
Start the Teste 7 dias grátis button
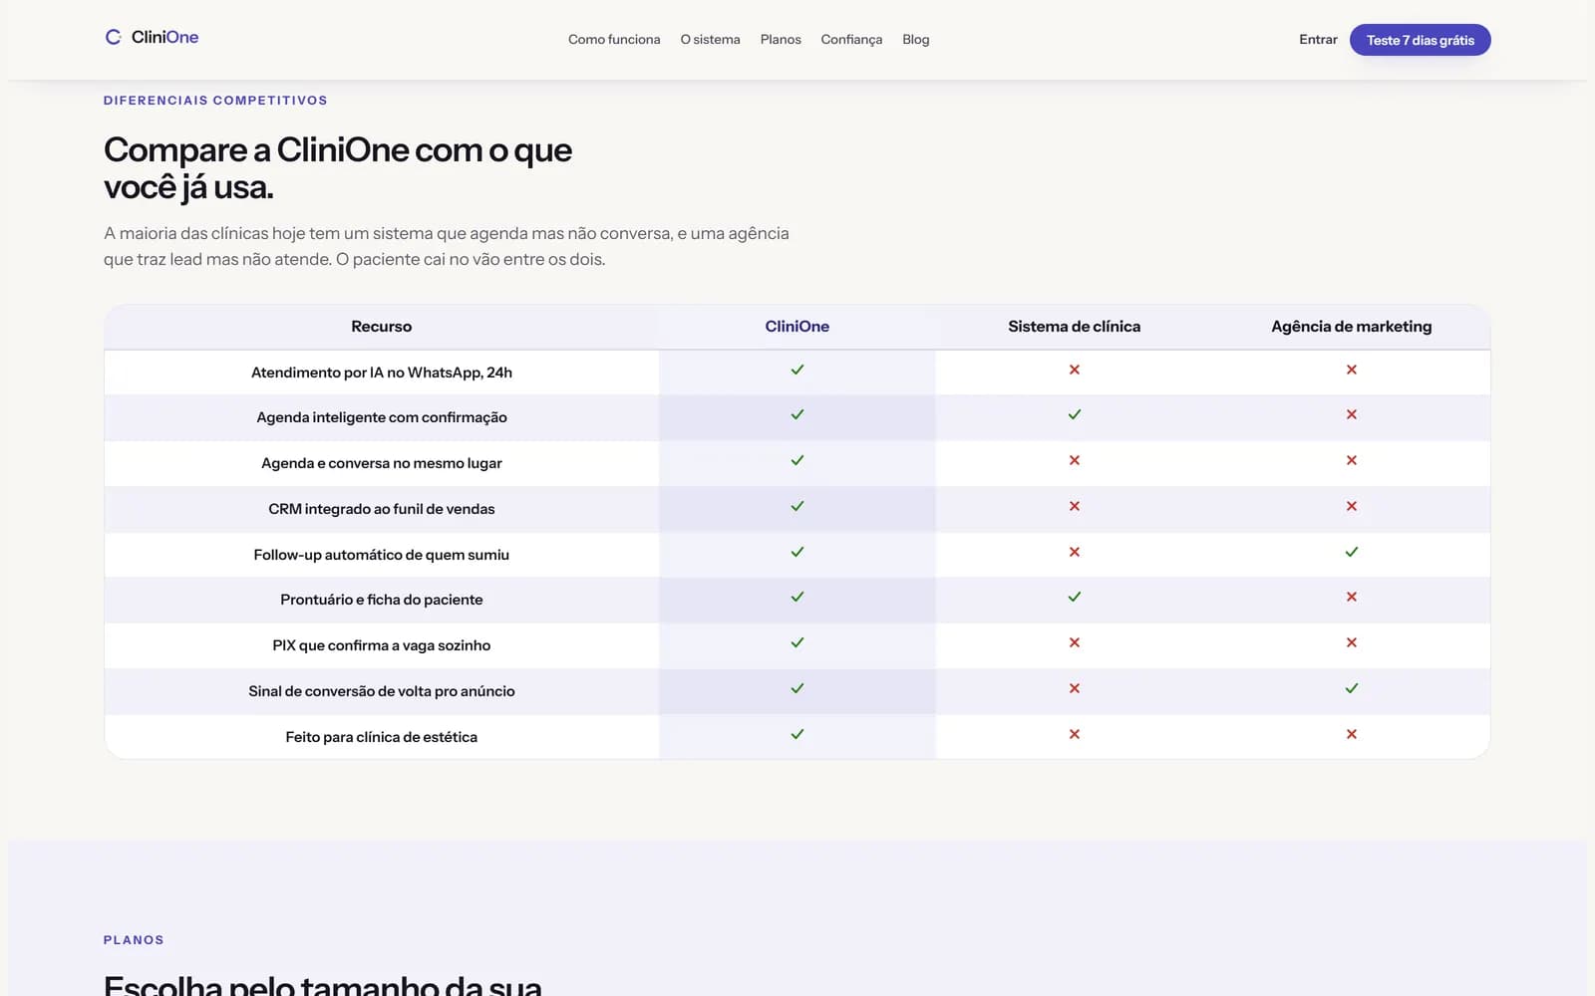point(1420,40)
